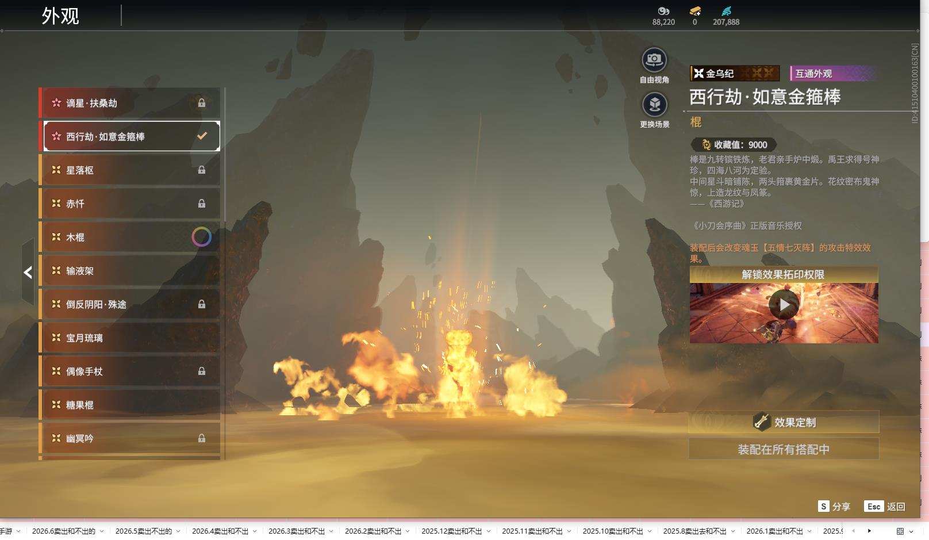Select the 摘星·扶桑劫 skin

click(130, 103)
